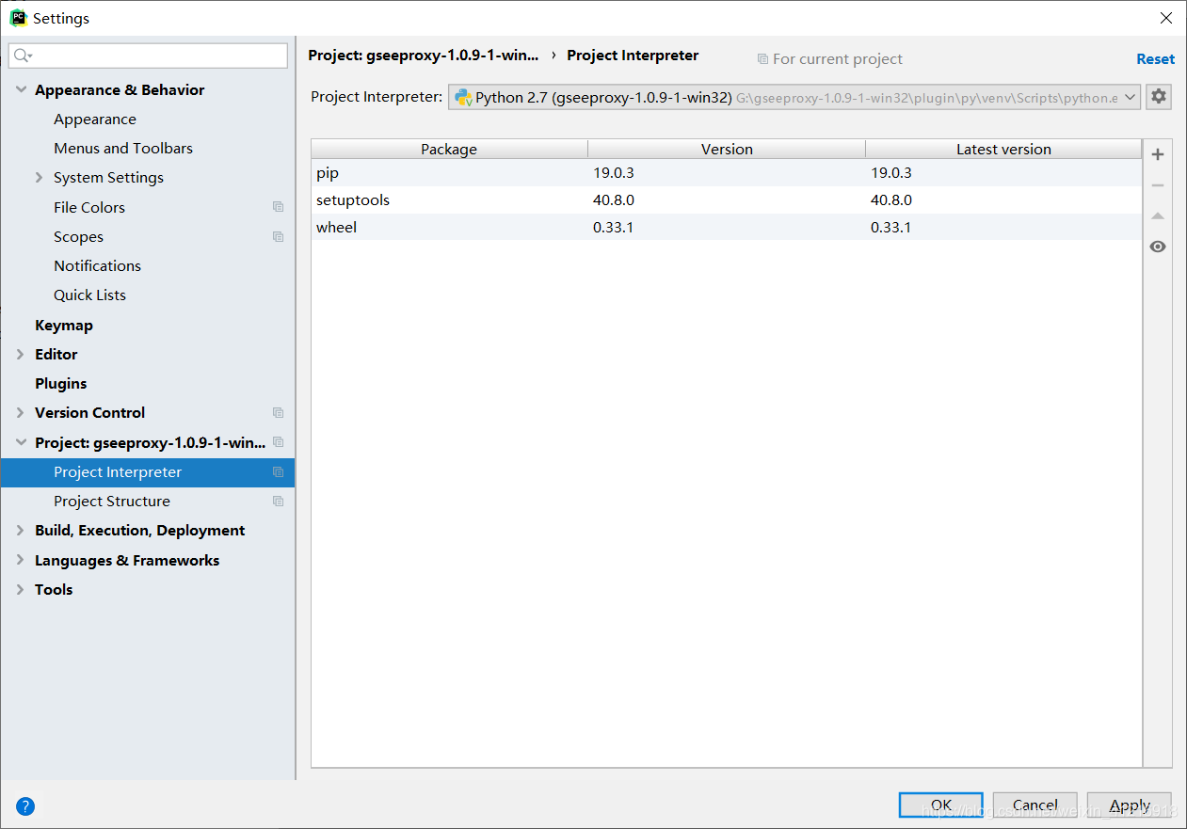Open Plugins settings page
Screen dimensions: 1187x829
(x=61, y=384)
